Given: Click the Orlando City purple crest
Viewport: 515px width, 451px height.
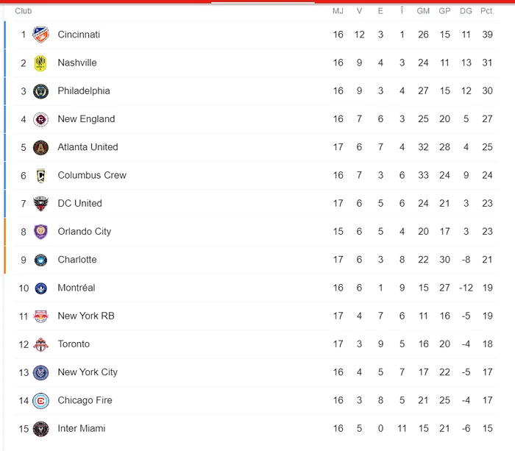Looking at the screenshot, I should pyautogui.click(x=40, y=232).
